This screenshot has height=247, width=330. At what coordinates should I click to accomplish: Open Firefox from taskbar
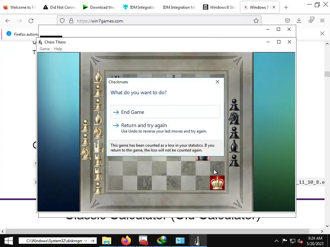tap(126, 241)
